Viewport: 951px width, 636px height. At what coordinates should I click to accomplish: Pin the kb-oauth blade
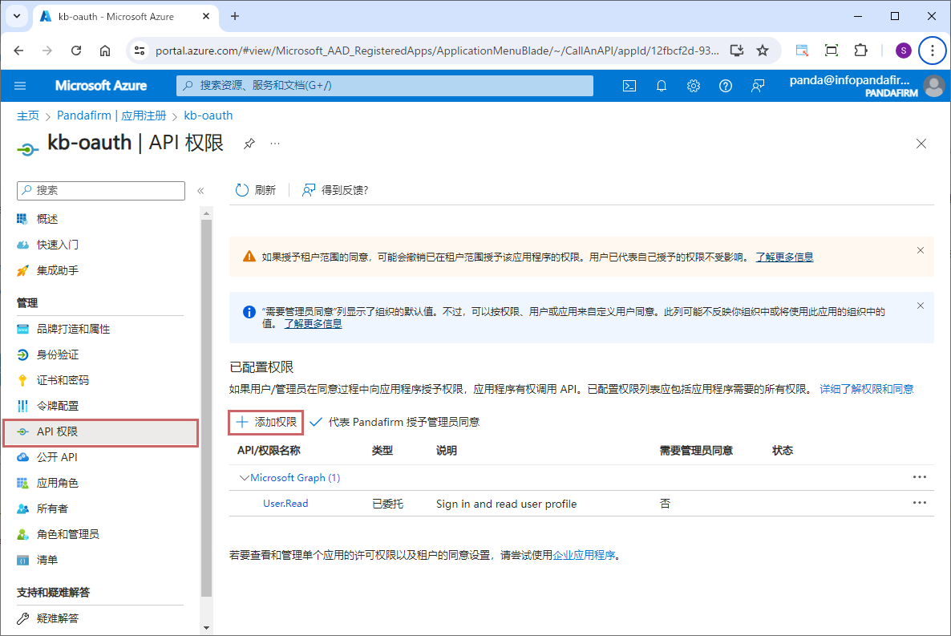pyautogui.click(x=249, y=144)
